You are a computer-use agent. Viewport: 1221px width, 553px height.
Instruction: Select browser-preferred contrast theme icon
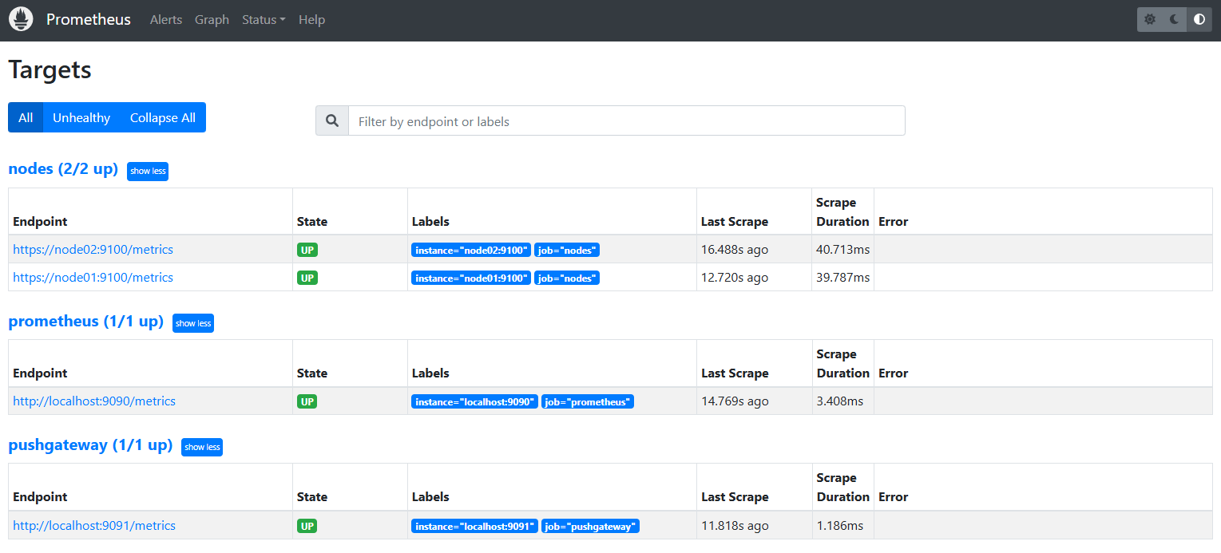click(1199, 19)
